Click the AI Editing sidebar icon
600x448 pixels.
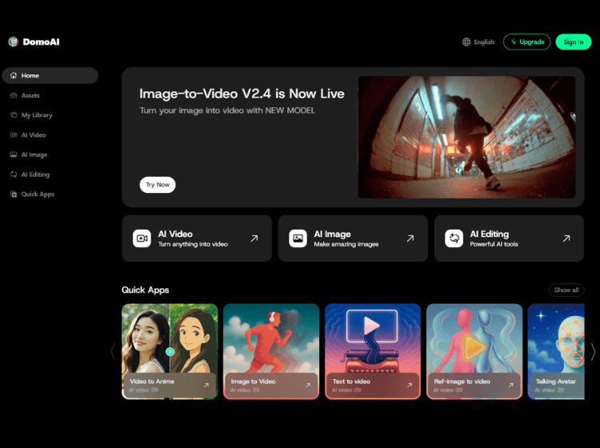14,174
